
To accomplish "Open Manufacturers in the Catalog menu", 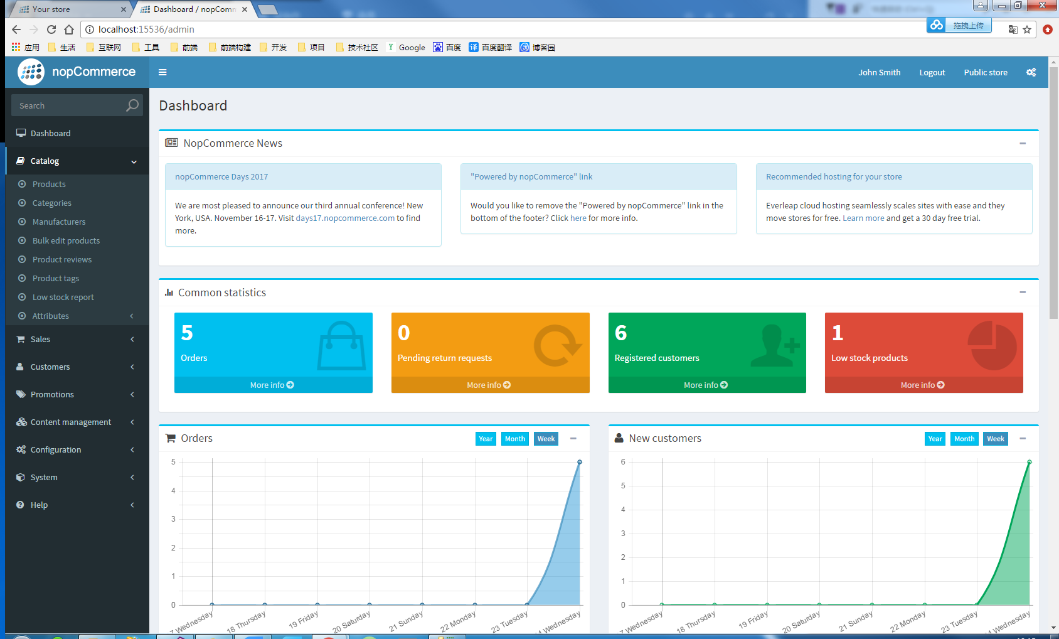I will click(59, 222).
